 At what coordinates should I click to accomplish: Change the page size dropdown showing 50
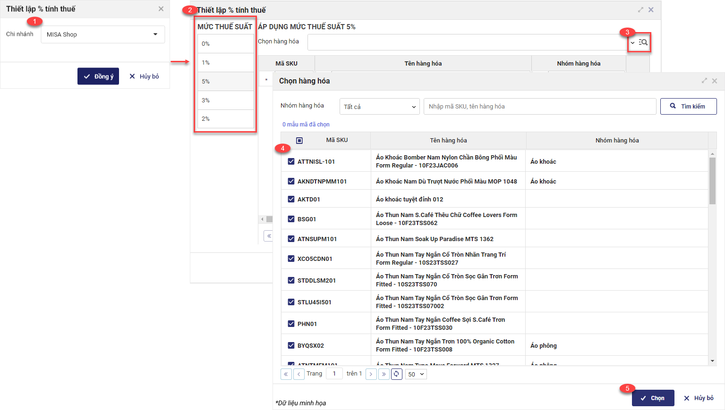[x=416, y=374]
